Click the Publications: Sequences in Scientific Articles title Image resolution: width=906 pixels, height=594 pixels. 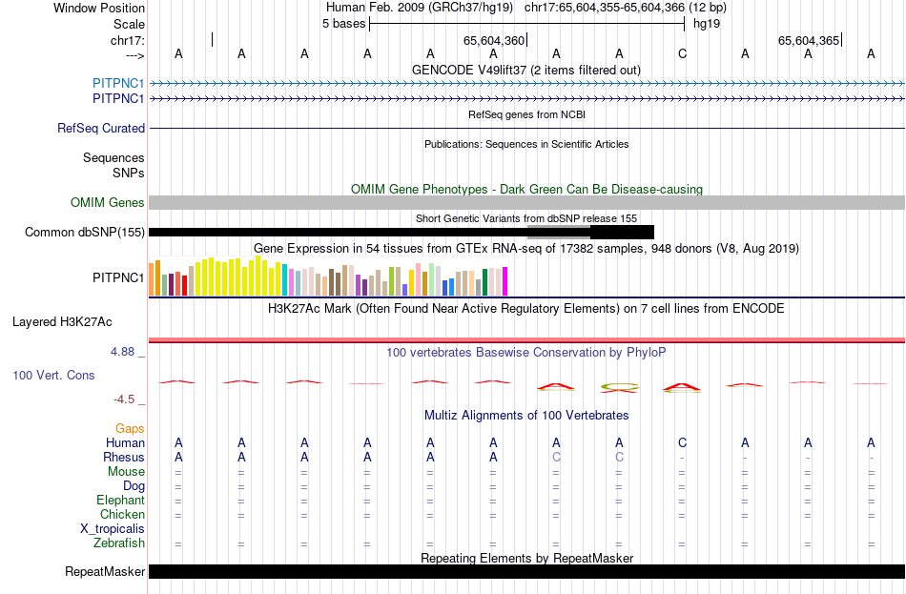tap(526, 144)
